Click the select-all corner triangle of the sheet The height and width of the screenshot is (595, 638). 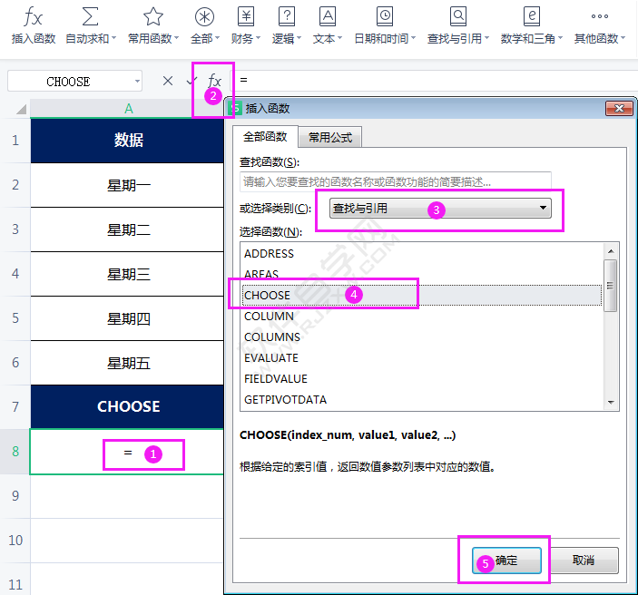[21, 109]
